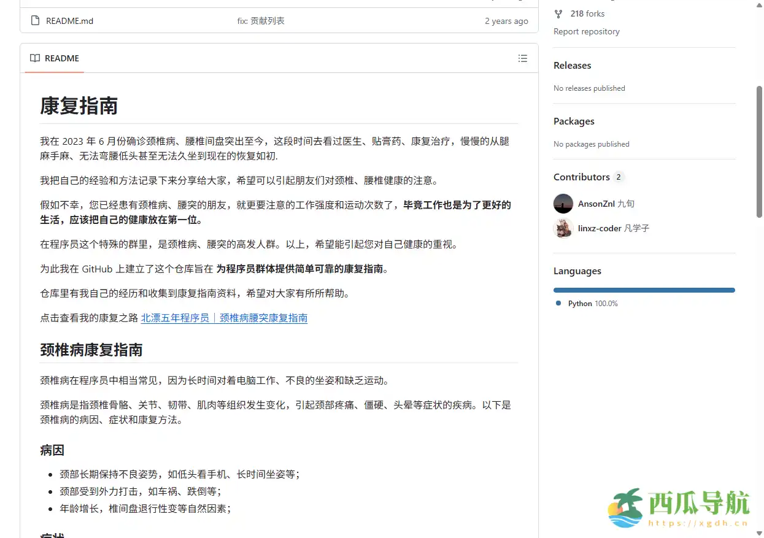The width and height of the screenshot is (764, 538).
Task: Open the README.md file
Action: (69, 20)
